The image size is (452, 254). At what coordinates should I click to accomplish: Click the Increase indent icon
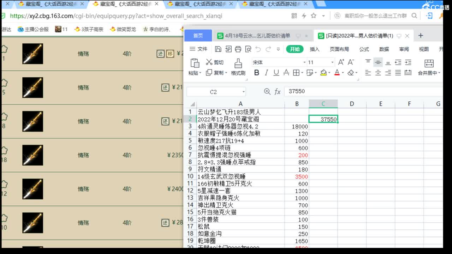(x=408, y=62)
